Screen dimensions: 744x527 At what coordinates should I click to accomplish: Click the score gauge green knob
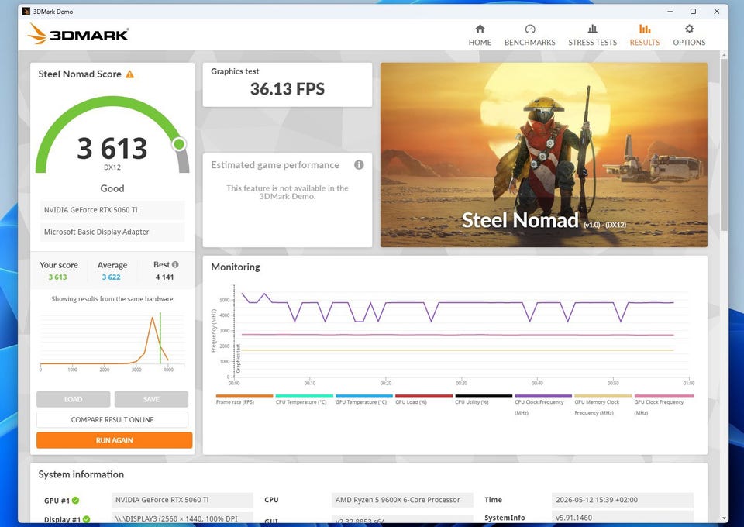pyautogui.click(x=179, y=143)
